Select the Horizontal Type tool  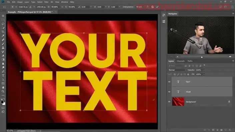pos(3,76)
